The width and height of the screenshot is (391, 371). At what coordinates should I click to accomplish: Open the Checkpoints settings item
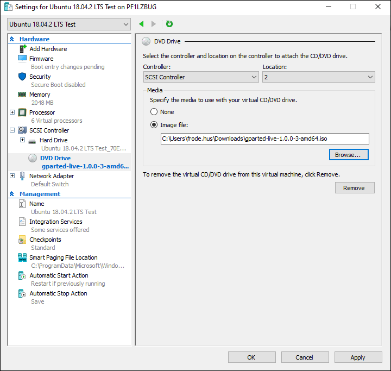tap(45, 240)
